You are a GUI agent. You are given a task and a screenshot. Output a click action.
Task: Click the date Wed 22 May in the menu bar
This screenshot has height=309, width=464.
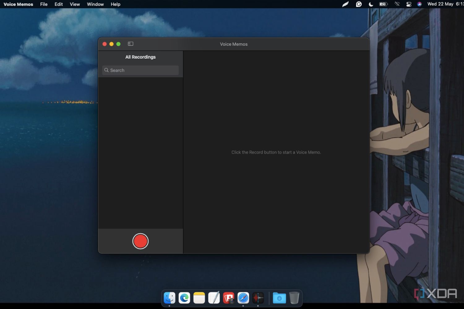440,4
